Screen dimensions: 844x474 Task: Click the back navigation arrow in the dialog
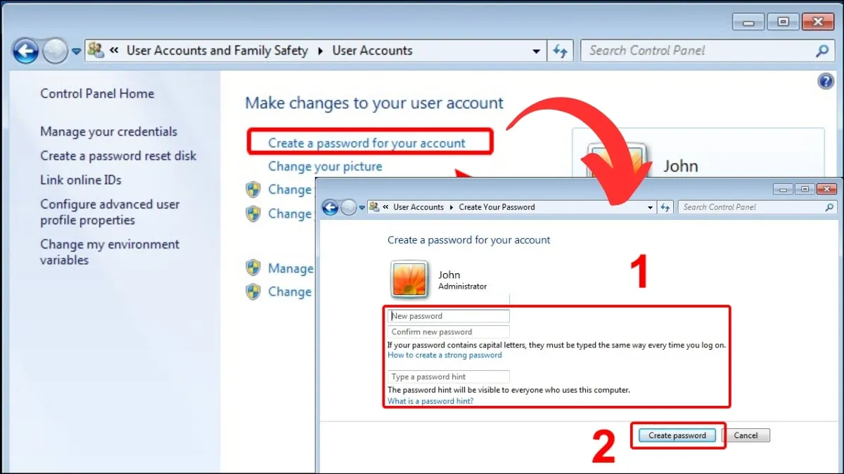pos(331,207)
